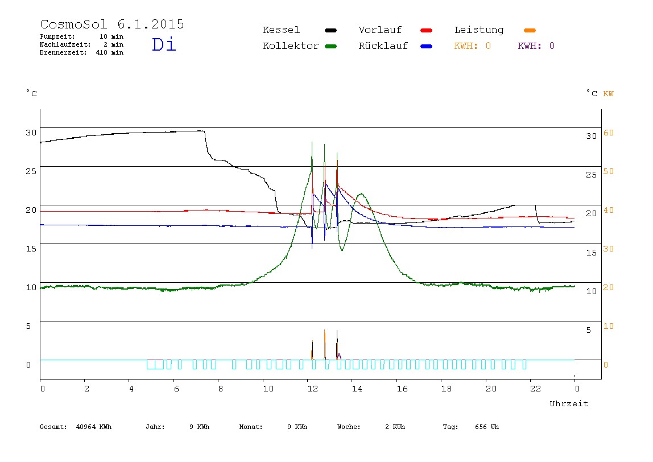Screen dimensions: 653x462
Task: Click the orange Leistung legend swatch
Action: click(530, 30)
